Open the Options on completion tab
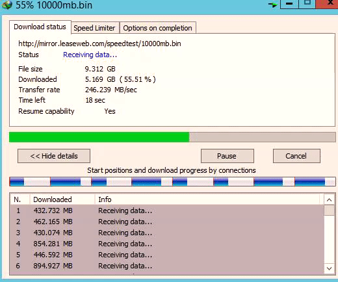 (x=157, y=28)
